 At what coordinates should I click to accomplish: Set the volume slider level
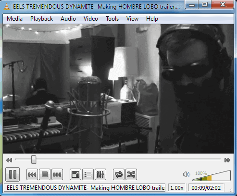(x=212, y=176)
